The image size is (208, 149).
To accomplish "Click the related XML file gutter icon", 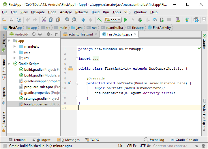I will [70, 68].
